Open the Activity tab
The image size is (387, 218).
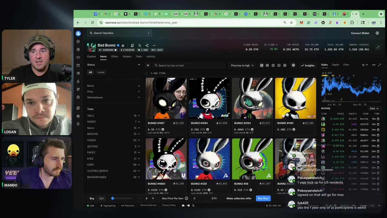(151, 57)
